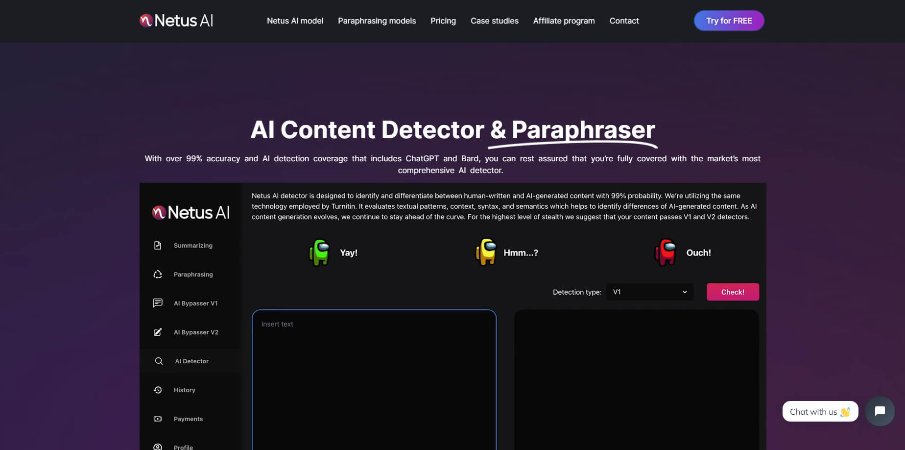
Task: Open Payments in the sidebar
Action: pyautogui.click(x=191, y=419)
